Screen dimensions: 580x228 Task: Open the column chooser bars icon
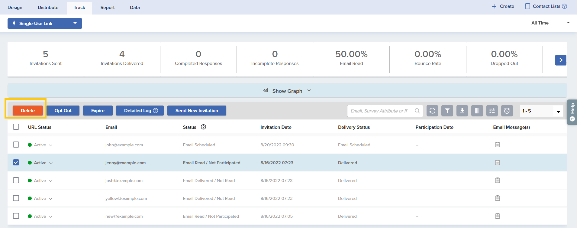477,111
